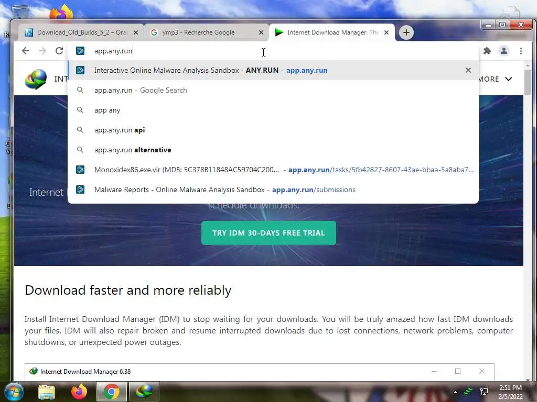The width and height of the screenshot is (537, 402).
Task: Click the page vertical scrollbar thumb
Action: (528, 82)
